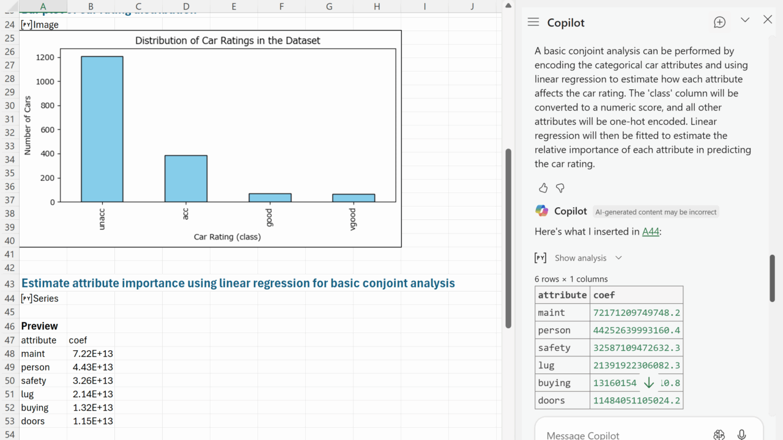Select the 1.32E+13 cell

click(91, 408)
